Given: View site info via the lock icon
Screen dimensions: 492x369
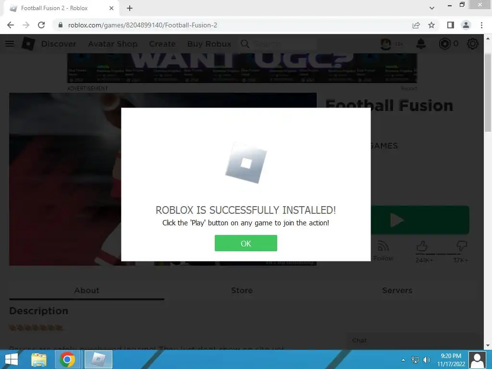Looking at the screenshot, I should (x=61, y=25).
